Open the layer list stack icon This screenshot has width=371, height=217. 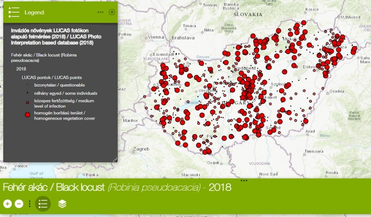pyautogui.click(x=62, y=204)
